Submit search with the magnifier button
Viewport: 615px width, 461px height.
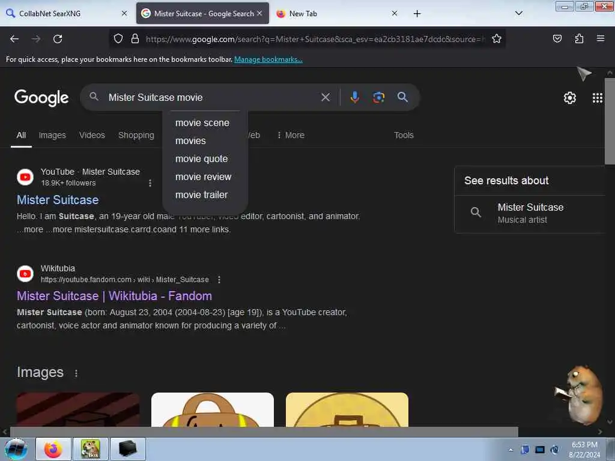(x=402, y=97)
